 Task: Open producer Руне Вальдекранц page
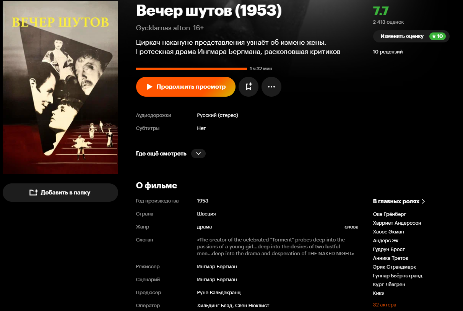pos(219,293)
